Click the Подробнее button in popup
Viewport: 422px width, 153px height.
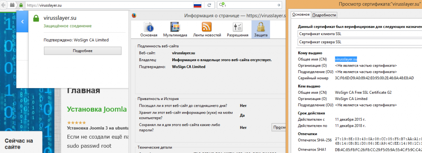pos(83,51)
